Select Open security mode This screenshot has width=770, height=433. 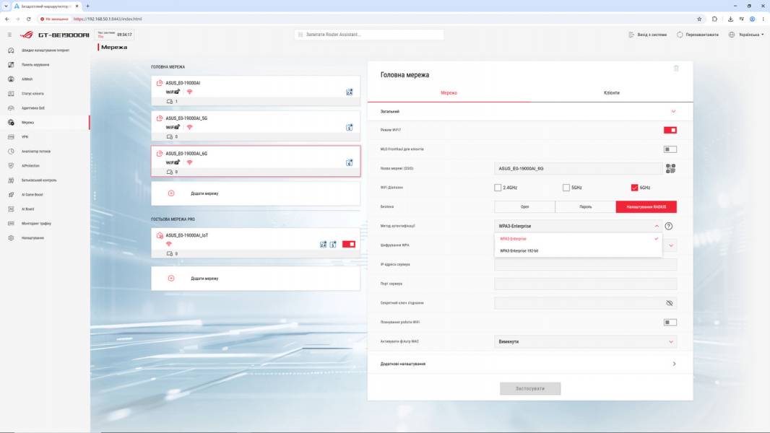(x=524, y=207)
